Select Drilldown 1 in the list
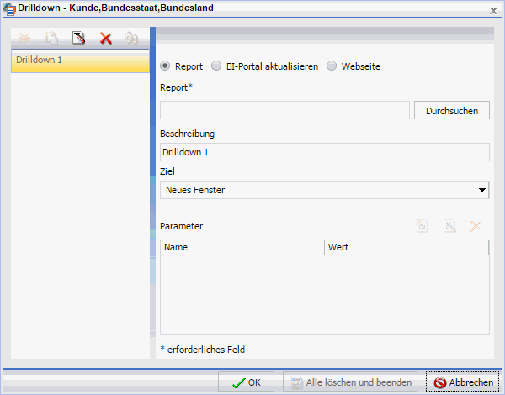The width and height of the screenshot is (505, 395). click(80, 61)
